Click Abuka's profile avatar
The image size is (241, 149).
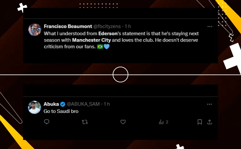[35, 107]
